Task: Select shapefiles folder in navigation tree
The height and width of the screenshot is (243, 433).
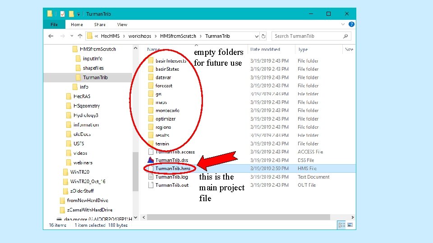Action: click(93, 68)
